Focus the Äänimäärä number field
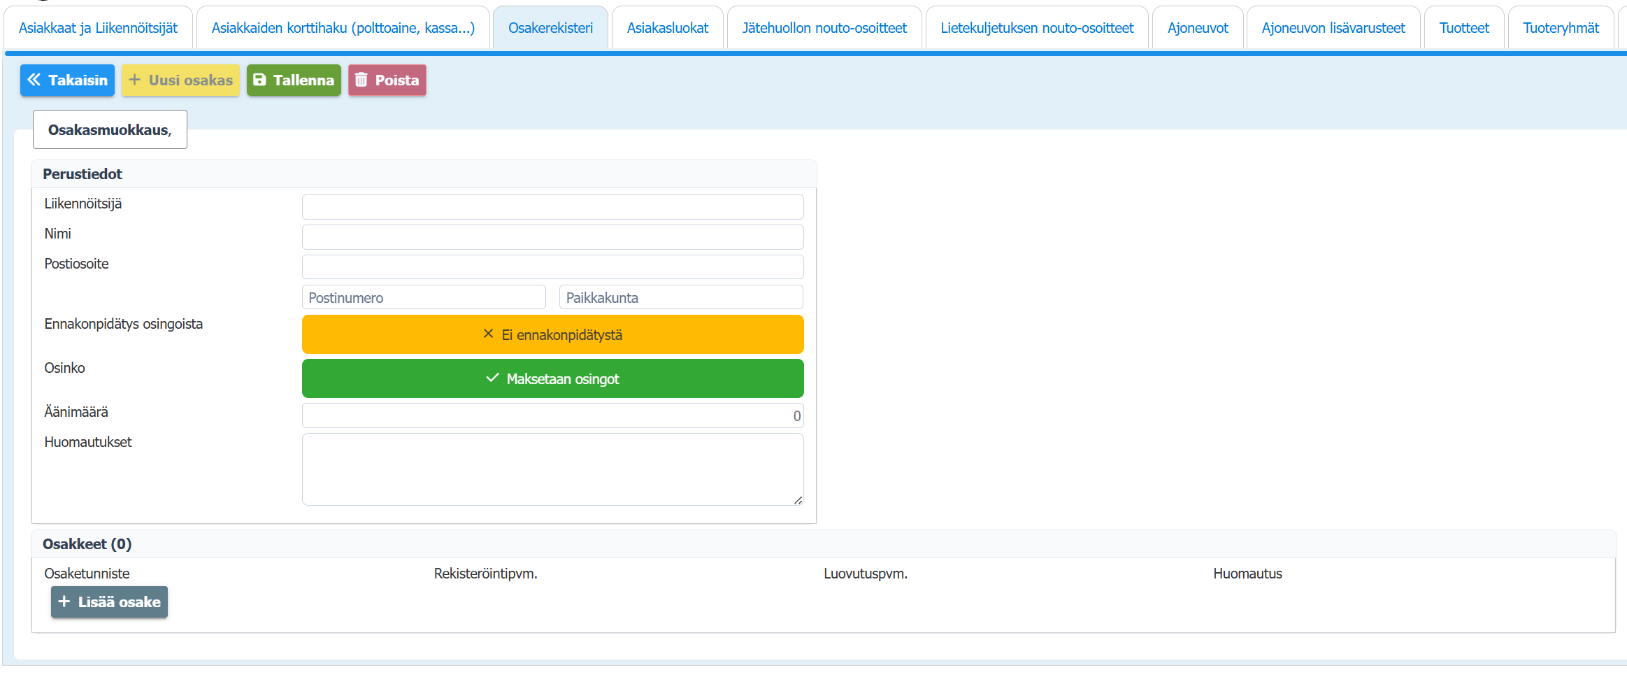 [x=552, y=415]
